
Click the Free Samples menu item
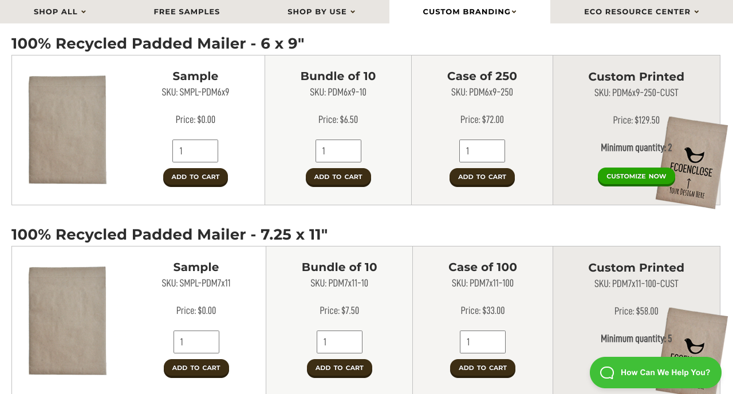187,11
